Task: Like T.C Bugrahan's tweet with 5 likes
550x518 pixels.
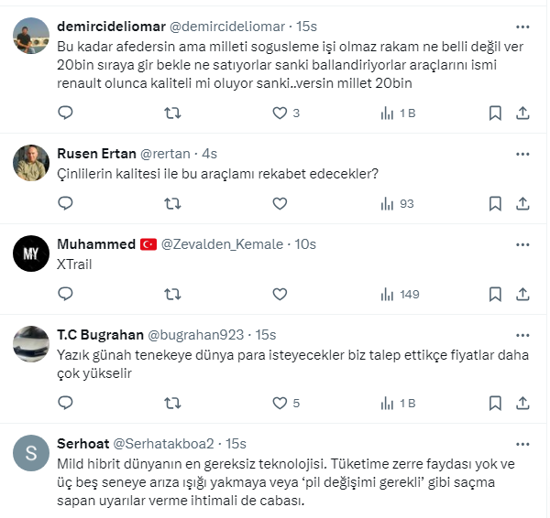Action: coord(280,403)
